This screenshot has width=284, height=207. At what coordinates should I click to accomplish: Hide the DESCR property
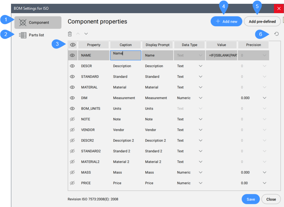72,66
